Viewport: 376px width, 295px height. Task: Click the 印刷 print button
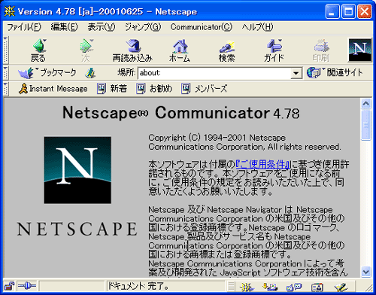321,50
